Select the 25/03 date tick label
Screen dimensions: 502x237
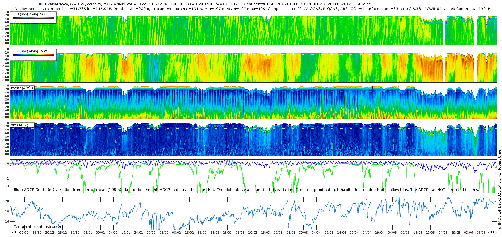pos(291,233)
